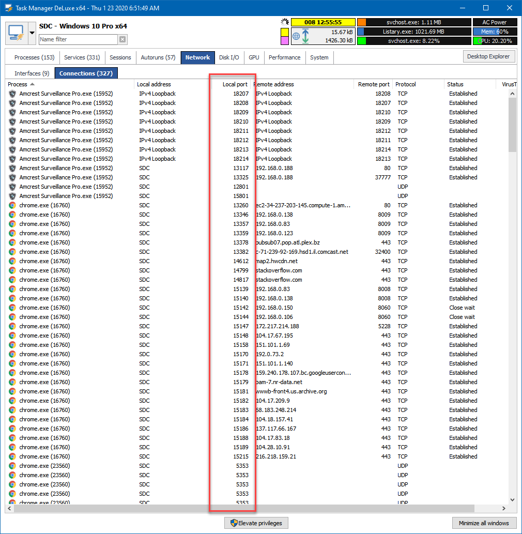Click Chrome icon on row with map2.hwcdn.net
The width and height of the screenshot is (522, 534).
[x=12, y=261]
